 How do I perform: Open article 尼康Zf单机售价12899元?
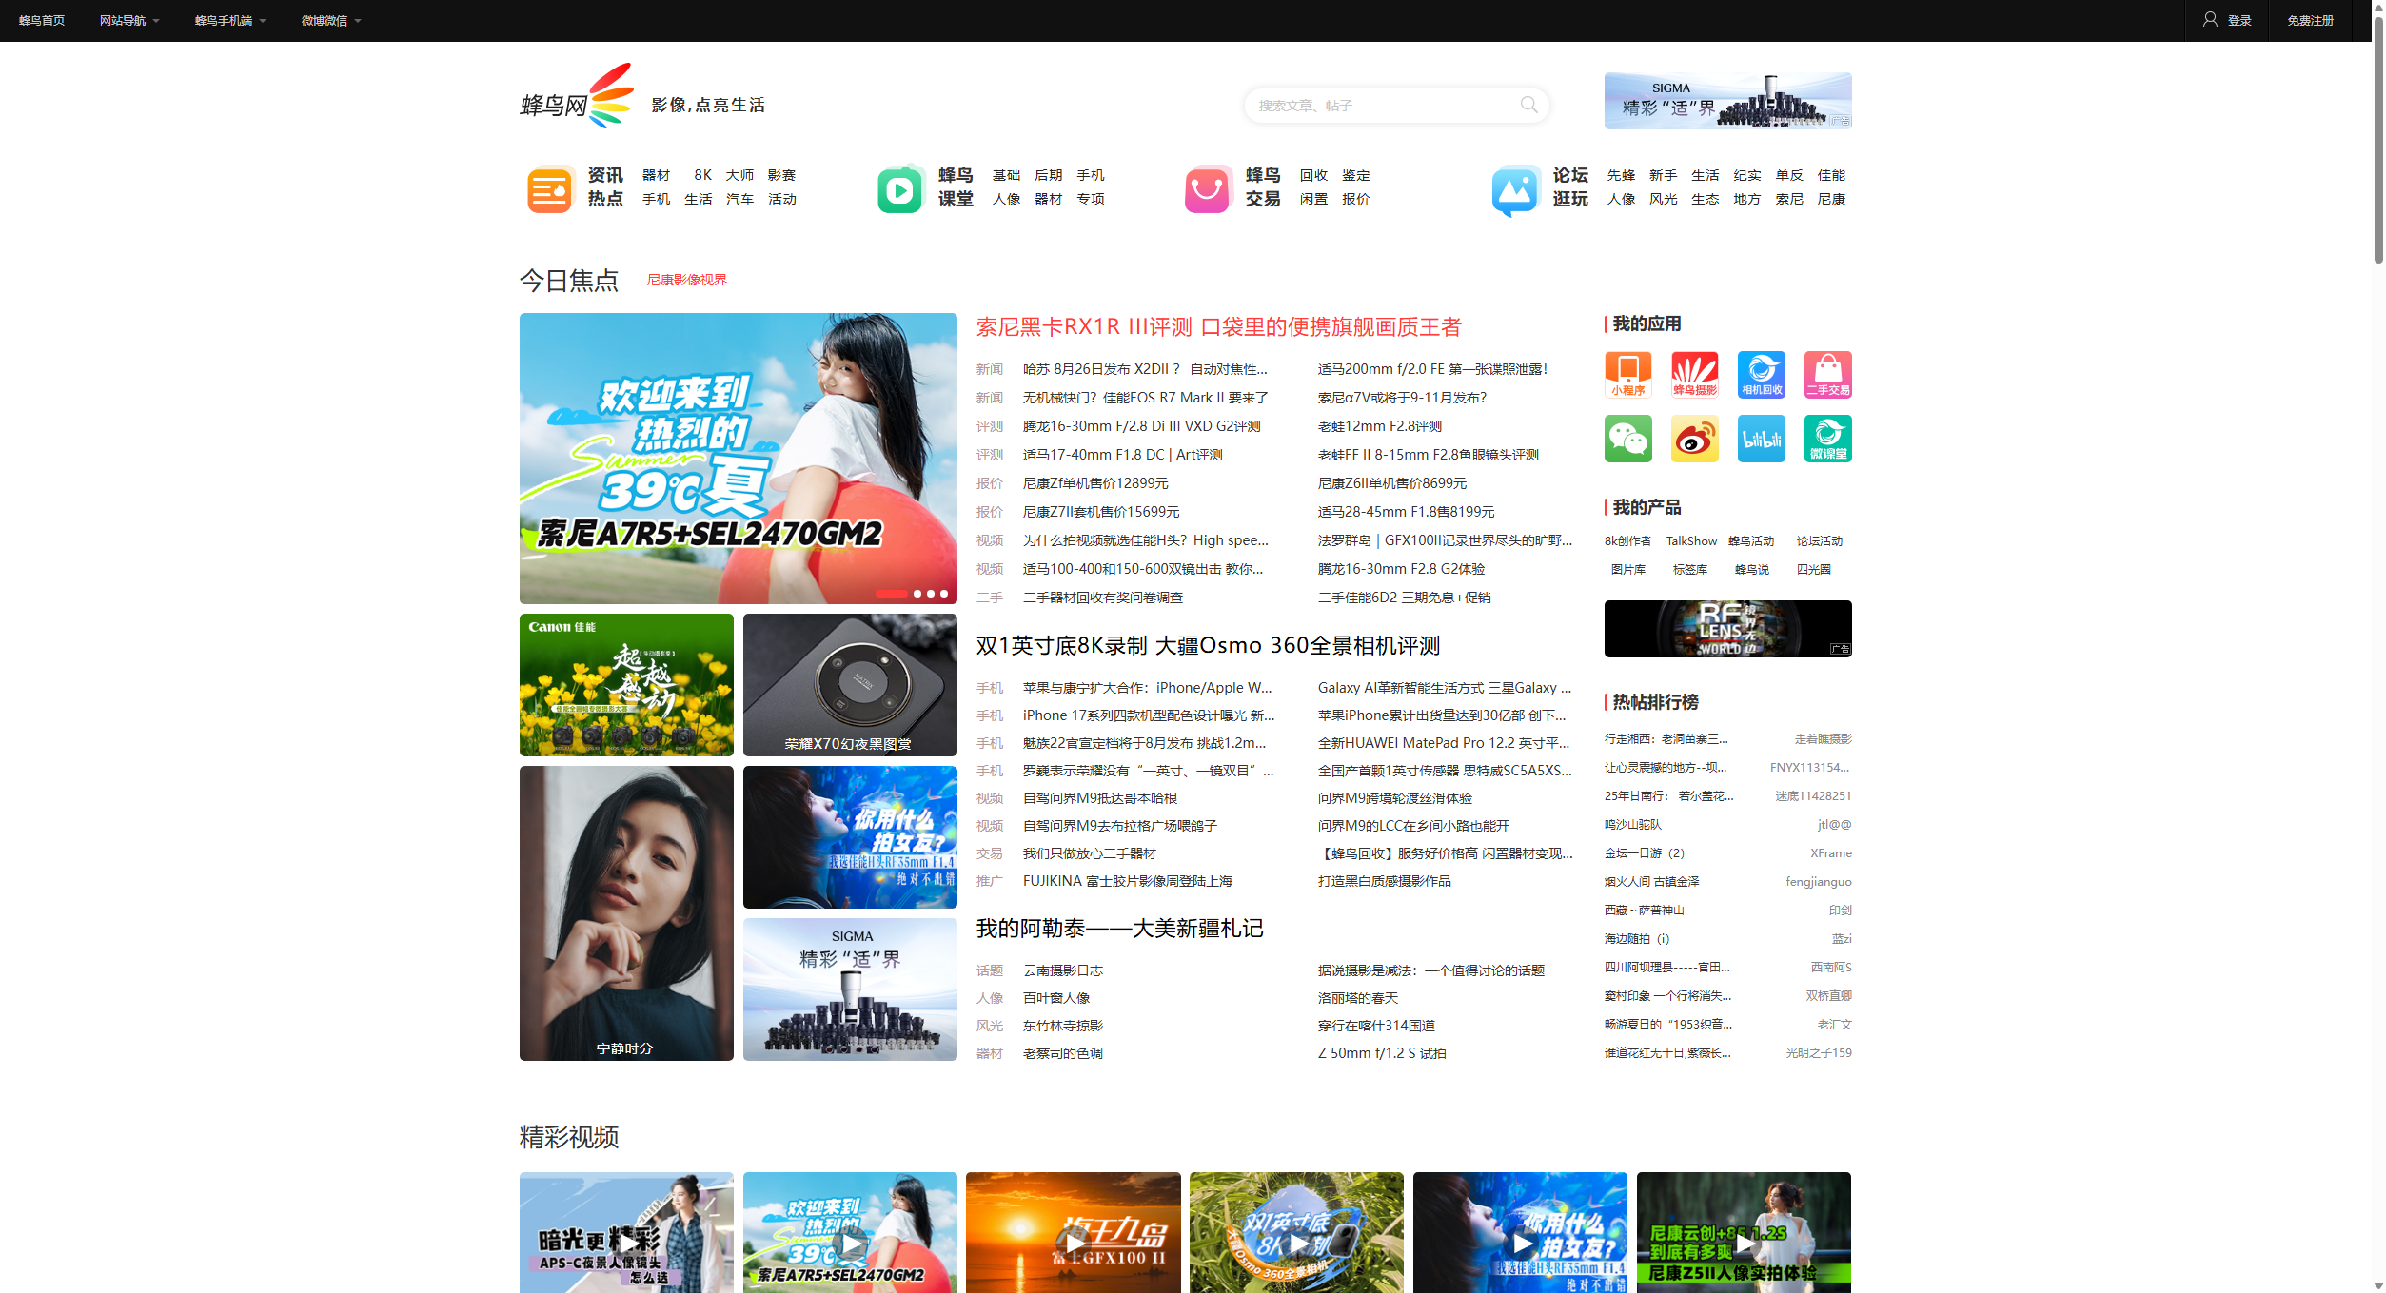point(1095,483)
